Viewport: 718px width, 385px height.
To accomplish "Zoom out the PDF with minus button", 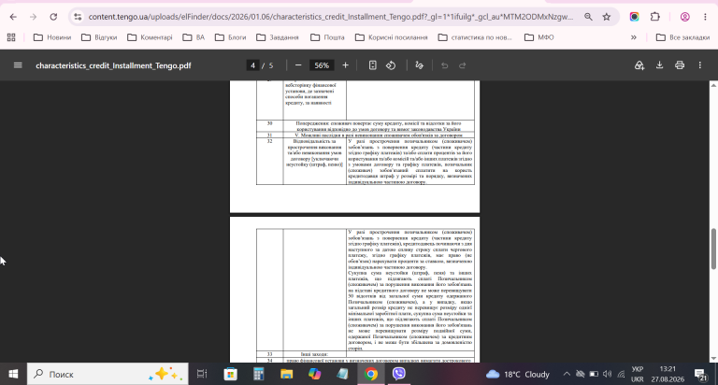I will (x=298, y=65).
